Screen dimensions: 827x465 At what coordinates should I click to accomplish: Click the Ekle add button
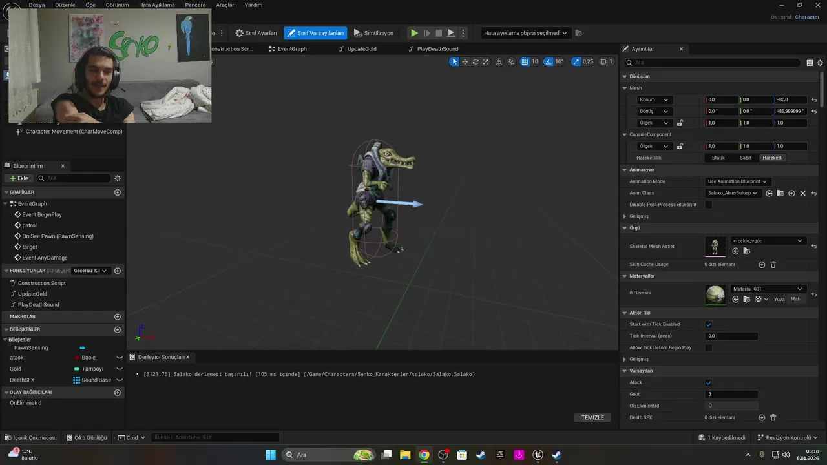click(19, 178)
